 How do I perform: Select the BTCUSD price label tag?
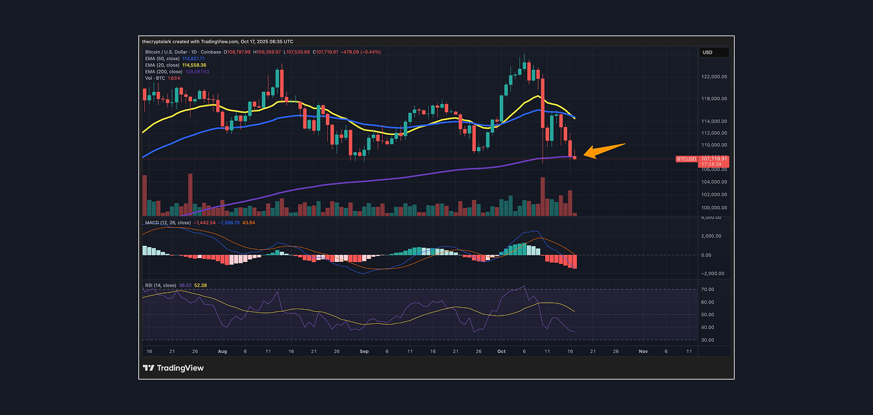point(687,159)
